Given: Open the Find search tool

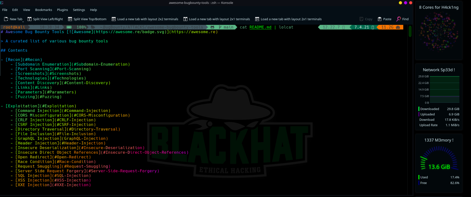Looking at the screenshot, I should click(x=402, y=19).
